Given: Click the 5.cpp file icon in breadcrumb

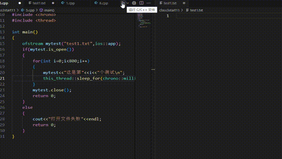Looking at the screenshot, I should 23,10.
